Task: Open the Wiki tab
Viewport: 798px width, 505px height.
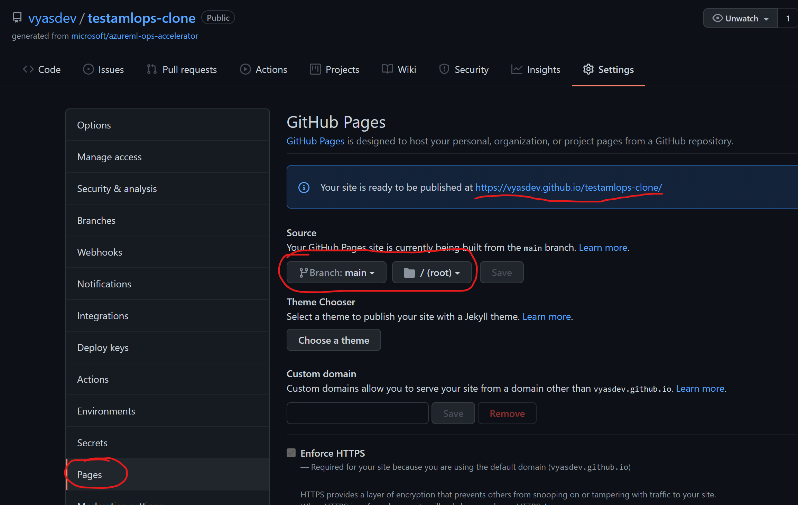Action: pyautogui.click(x=399, y=69)
